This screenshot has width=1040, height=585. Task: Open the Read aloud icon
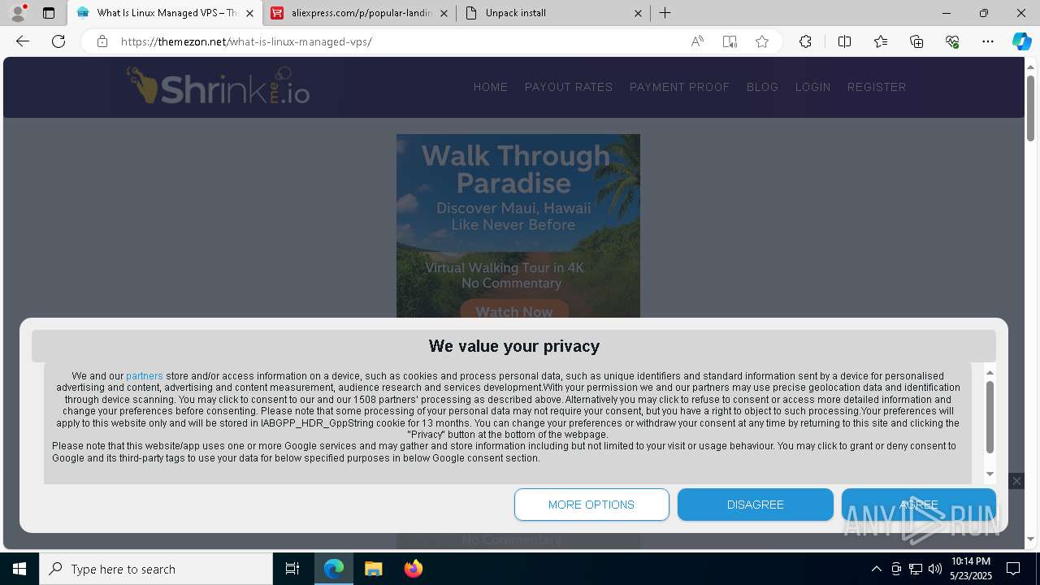pos(697,41)
